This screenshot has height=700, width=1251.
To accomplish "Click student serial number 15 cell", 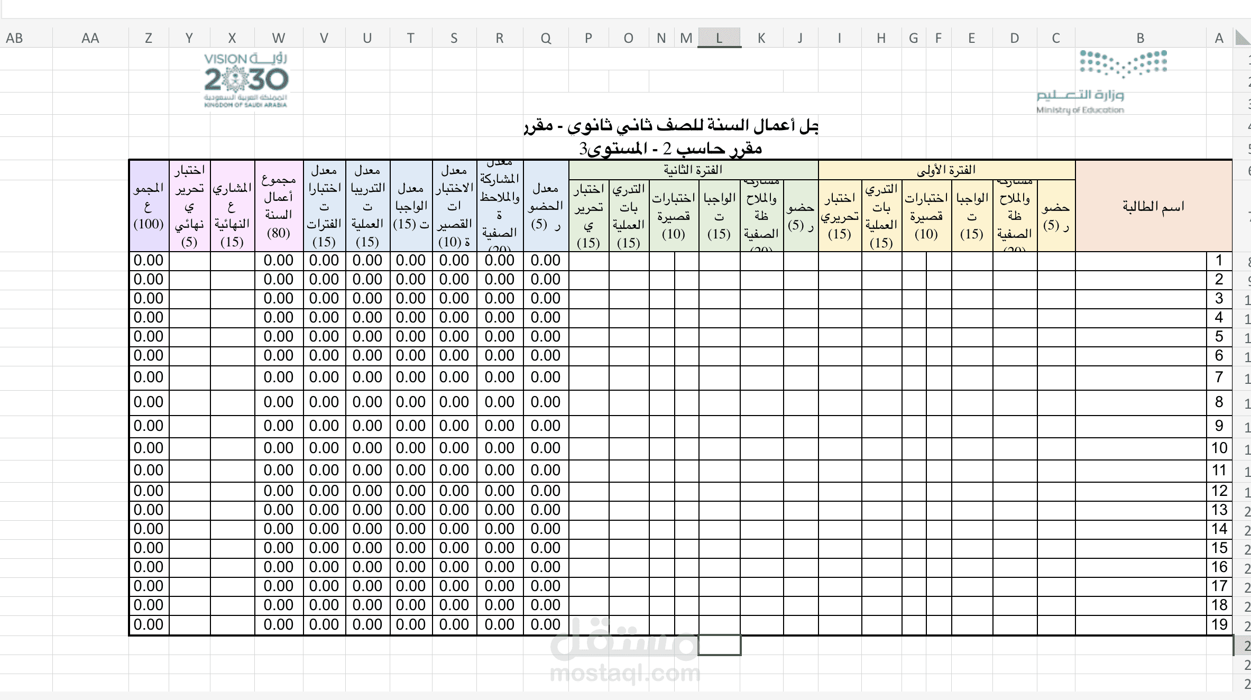I will [x=1219, y=548].
